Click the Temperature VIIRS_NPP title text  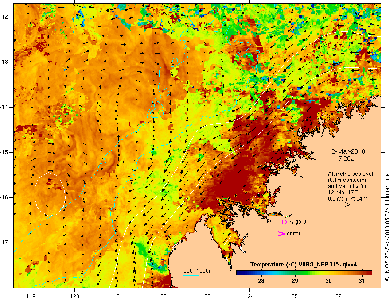coord(304,265)
